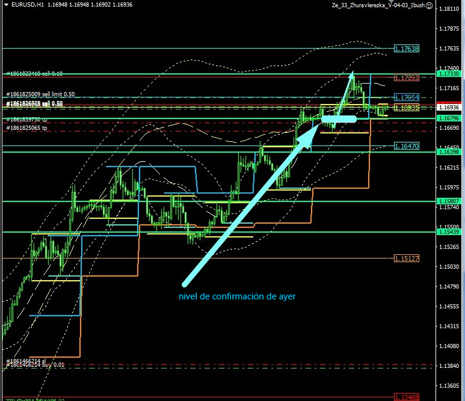Select order #1861825065 tp line label

click(27, 128)
